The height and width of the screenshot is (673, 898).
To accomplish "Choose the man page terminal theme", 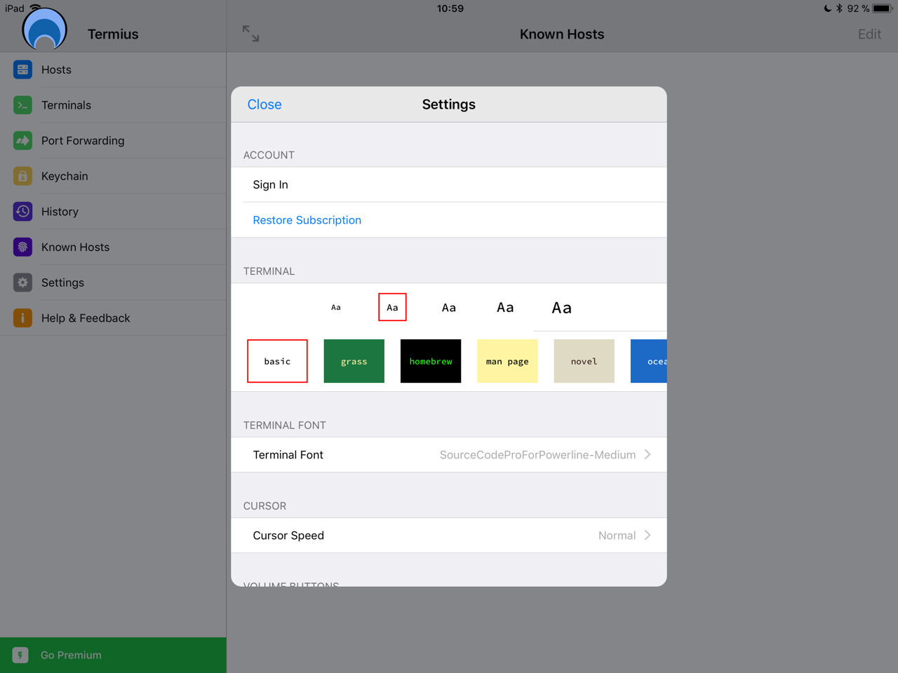I will coord(507,361).
